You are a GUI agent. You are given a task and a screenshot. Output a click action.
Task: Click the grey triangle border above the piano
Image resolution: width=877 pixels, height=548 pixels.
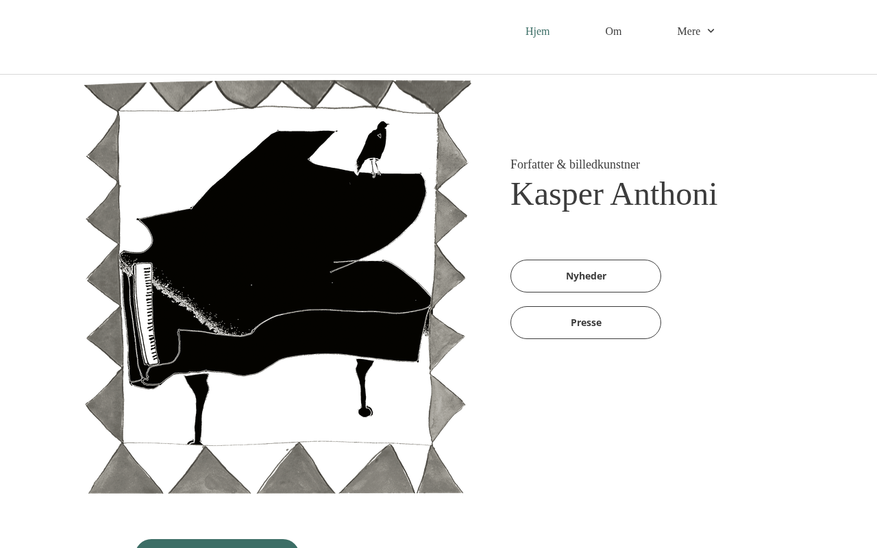277,95
